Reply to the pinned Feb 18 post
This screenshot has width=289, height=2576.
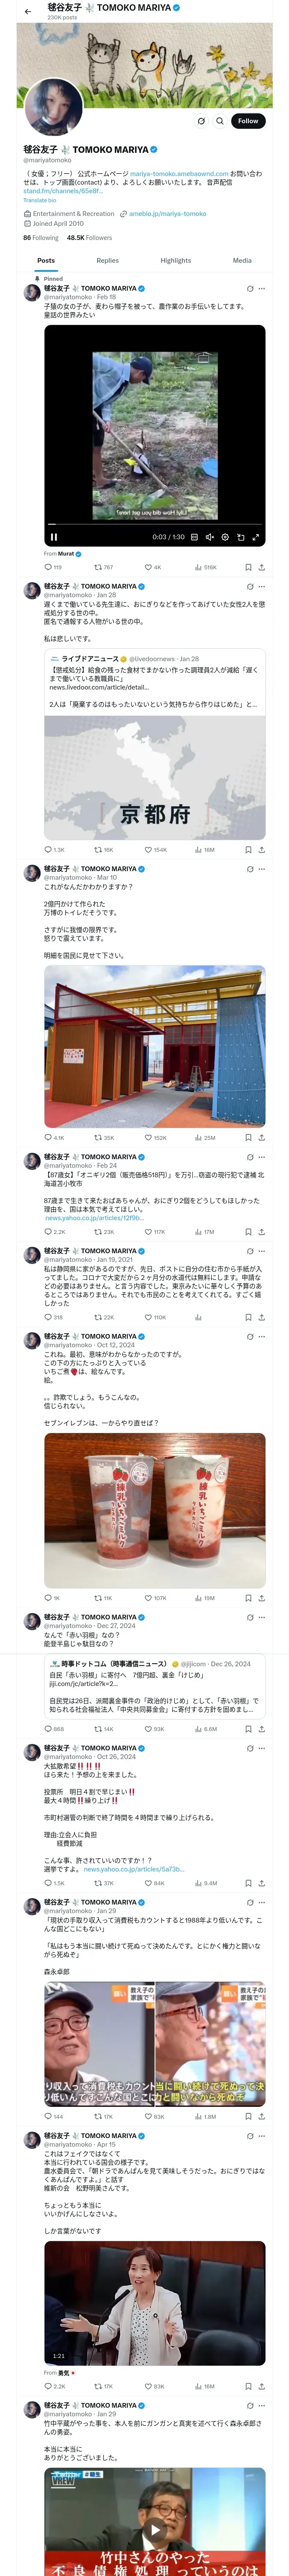(47, 567)
